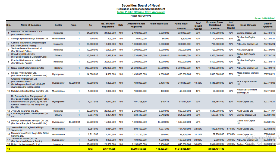This screenshot has width=280, height=154.
Task: Click the Total label in yellow row
Action: pyautogui.click(x=90, y=149)
